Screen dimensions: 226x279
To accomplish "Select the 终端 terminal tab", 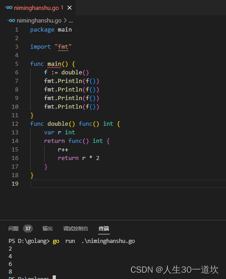I will (104, 229).
